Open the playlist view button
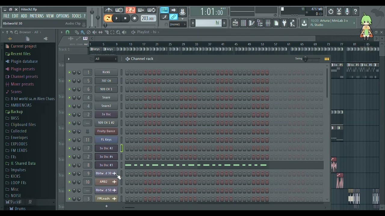This screenshot has height=216, width=385. point(235,23)
